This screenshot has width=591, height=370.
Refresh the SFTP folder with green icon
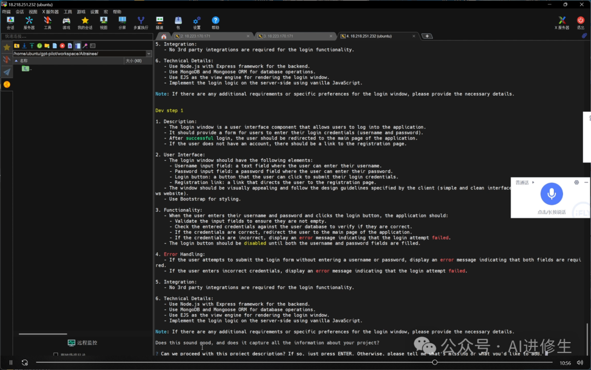click(x=39, y=45)
